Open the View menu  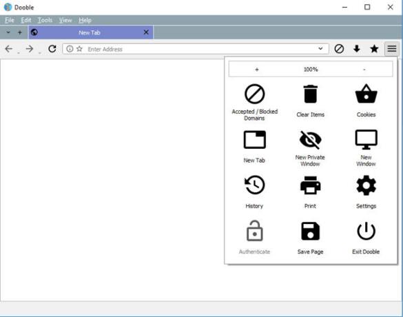coord(65,20)
